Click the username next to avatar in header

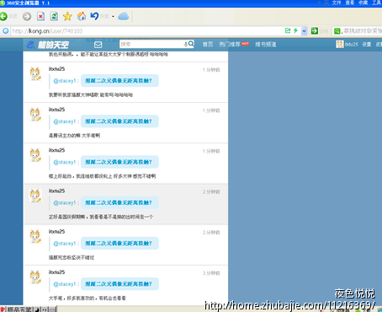(352, 45)
